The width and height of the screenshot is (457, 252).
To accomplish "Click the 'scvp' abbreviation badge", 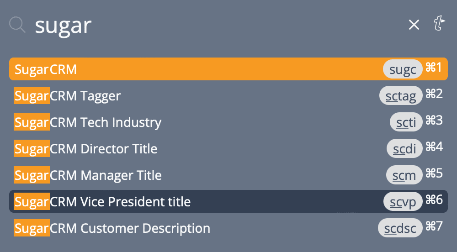I will 403,202.
